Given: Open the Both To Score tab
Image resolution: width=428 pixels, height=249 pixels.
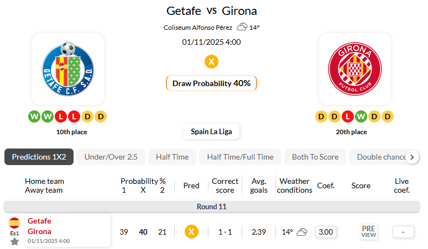Looking at the screenshot, I should 315,157.
